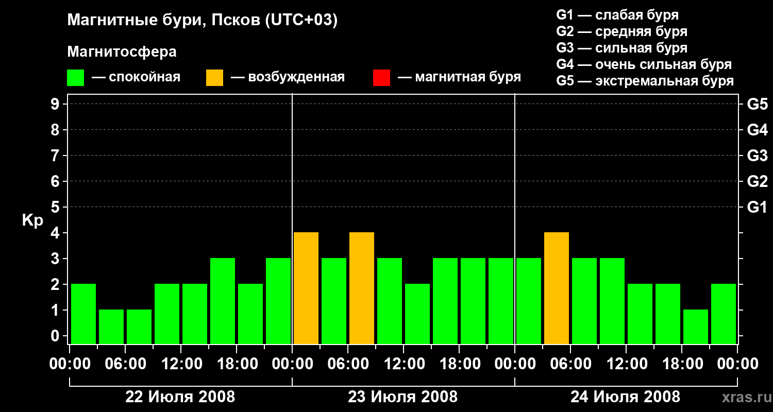Screen dimensions: 773x412
Task: Click the 'Kp' axis label
Action: [32, 220]
